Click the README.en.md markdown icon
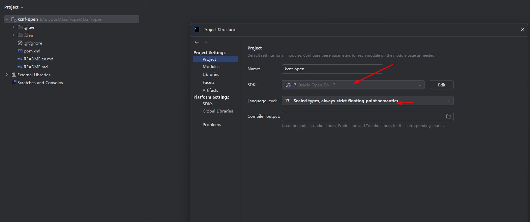The height and width of the screenshot is (222, 530). (x=20, y=59)
